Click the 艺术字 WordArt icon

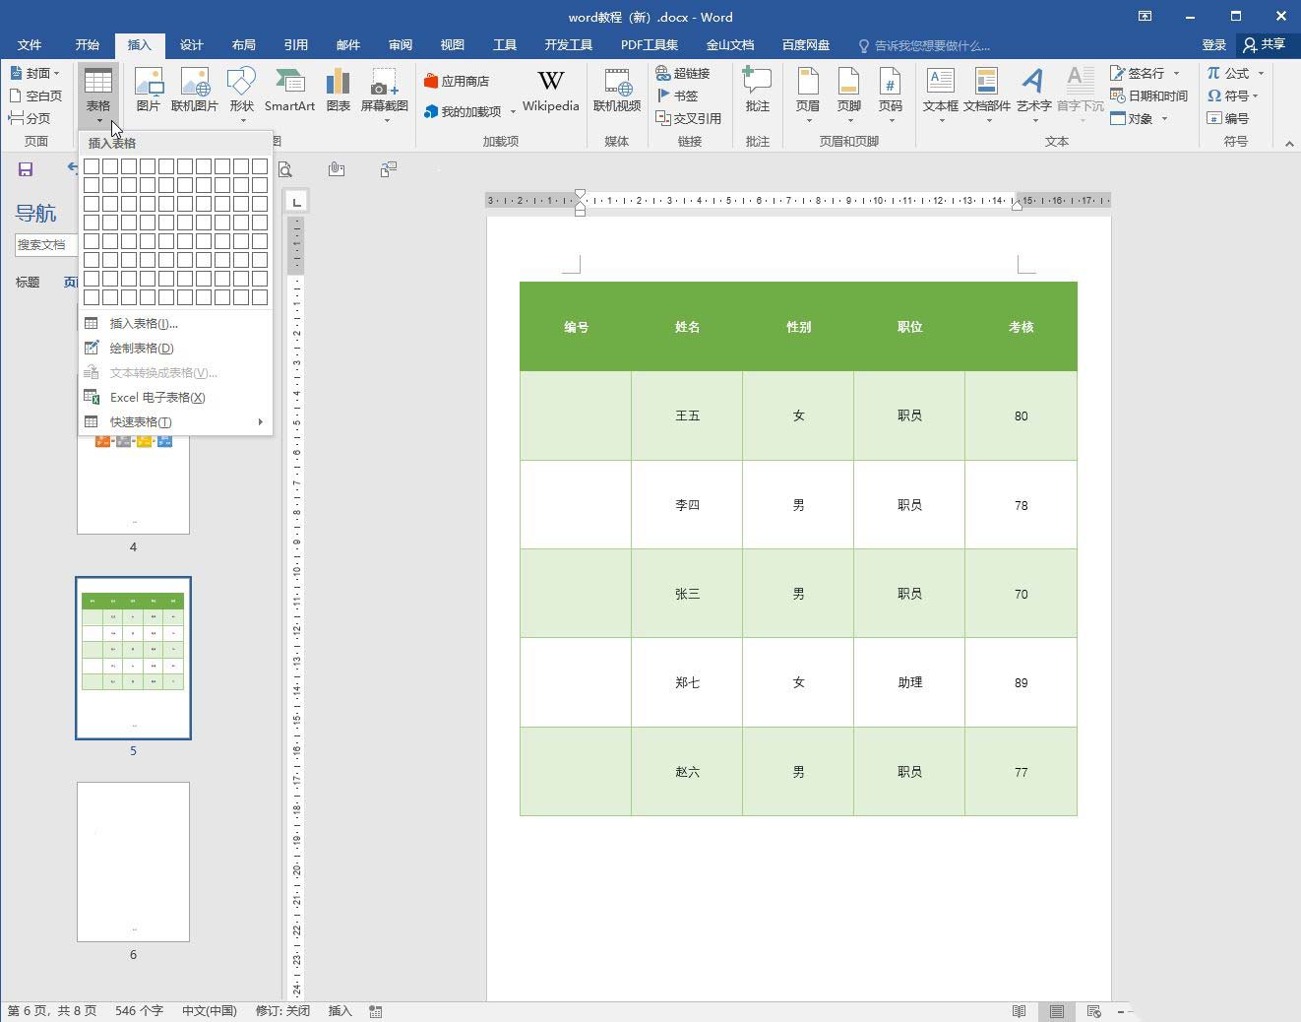pyautogui.click(x=1033, y=90)
